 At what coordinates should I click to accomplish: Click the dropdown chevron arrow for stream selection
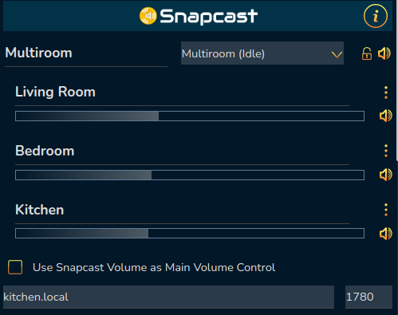(337, 54)
